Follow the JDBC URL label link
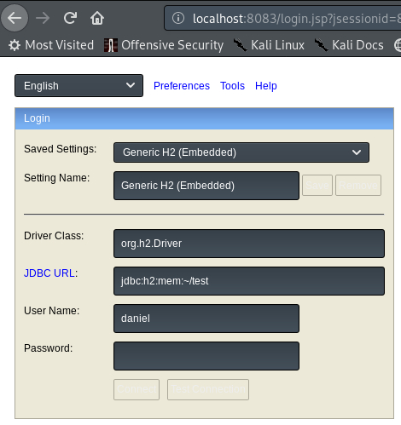 tap(49, 273)
